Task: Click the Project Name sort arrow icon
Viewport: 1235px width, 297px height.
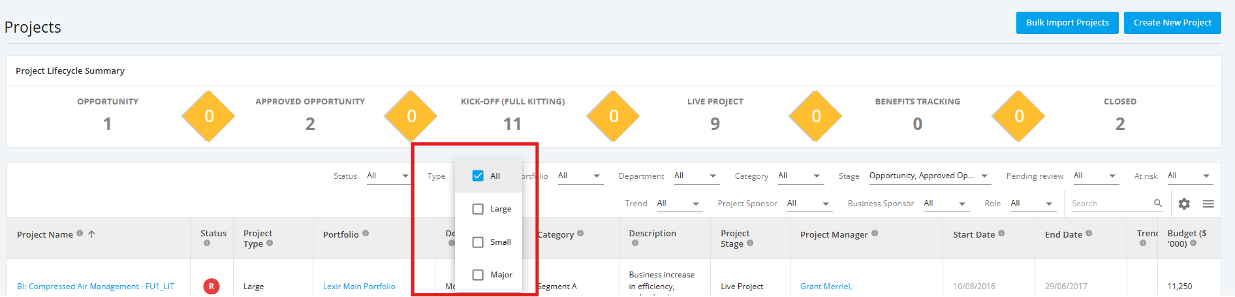Action: tap(91, 234)
